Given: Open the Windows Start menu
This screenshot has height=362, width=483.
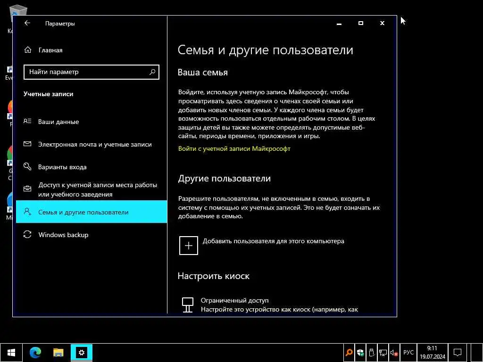Looking at the screenshot, I should coord(11,353).
